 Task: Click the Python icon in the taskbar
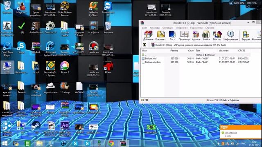pos(16,143)
